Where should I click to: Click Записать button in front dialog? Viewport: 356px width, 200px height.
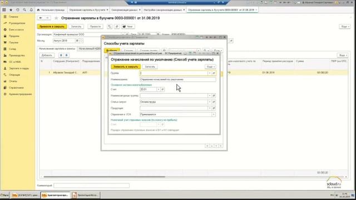[150, 67]
